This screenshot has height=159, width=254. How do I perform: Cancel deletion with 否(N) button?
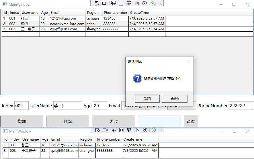pyautogui.click(x=175, y=98)
